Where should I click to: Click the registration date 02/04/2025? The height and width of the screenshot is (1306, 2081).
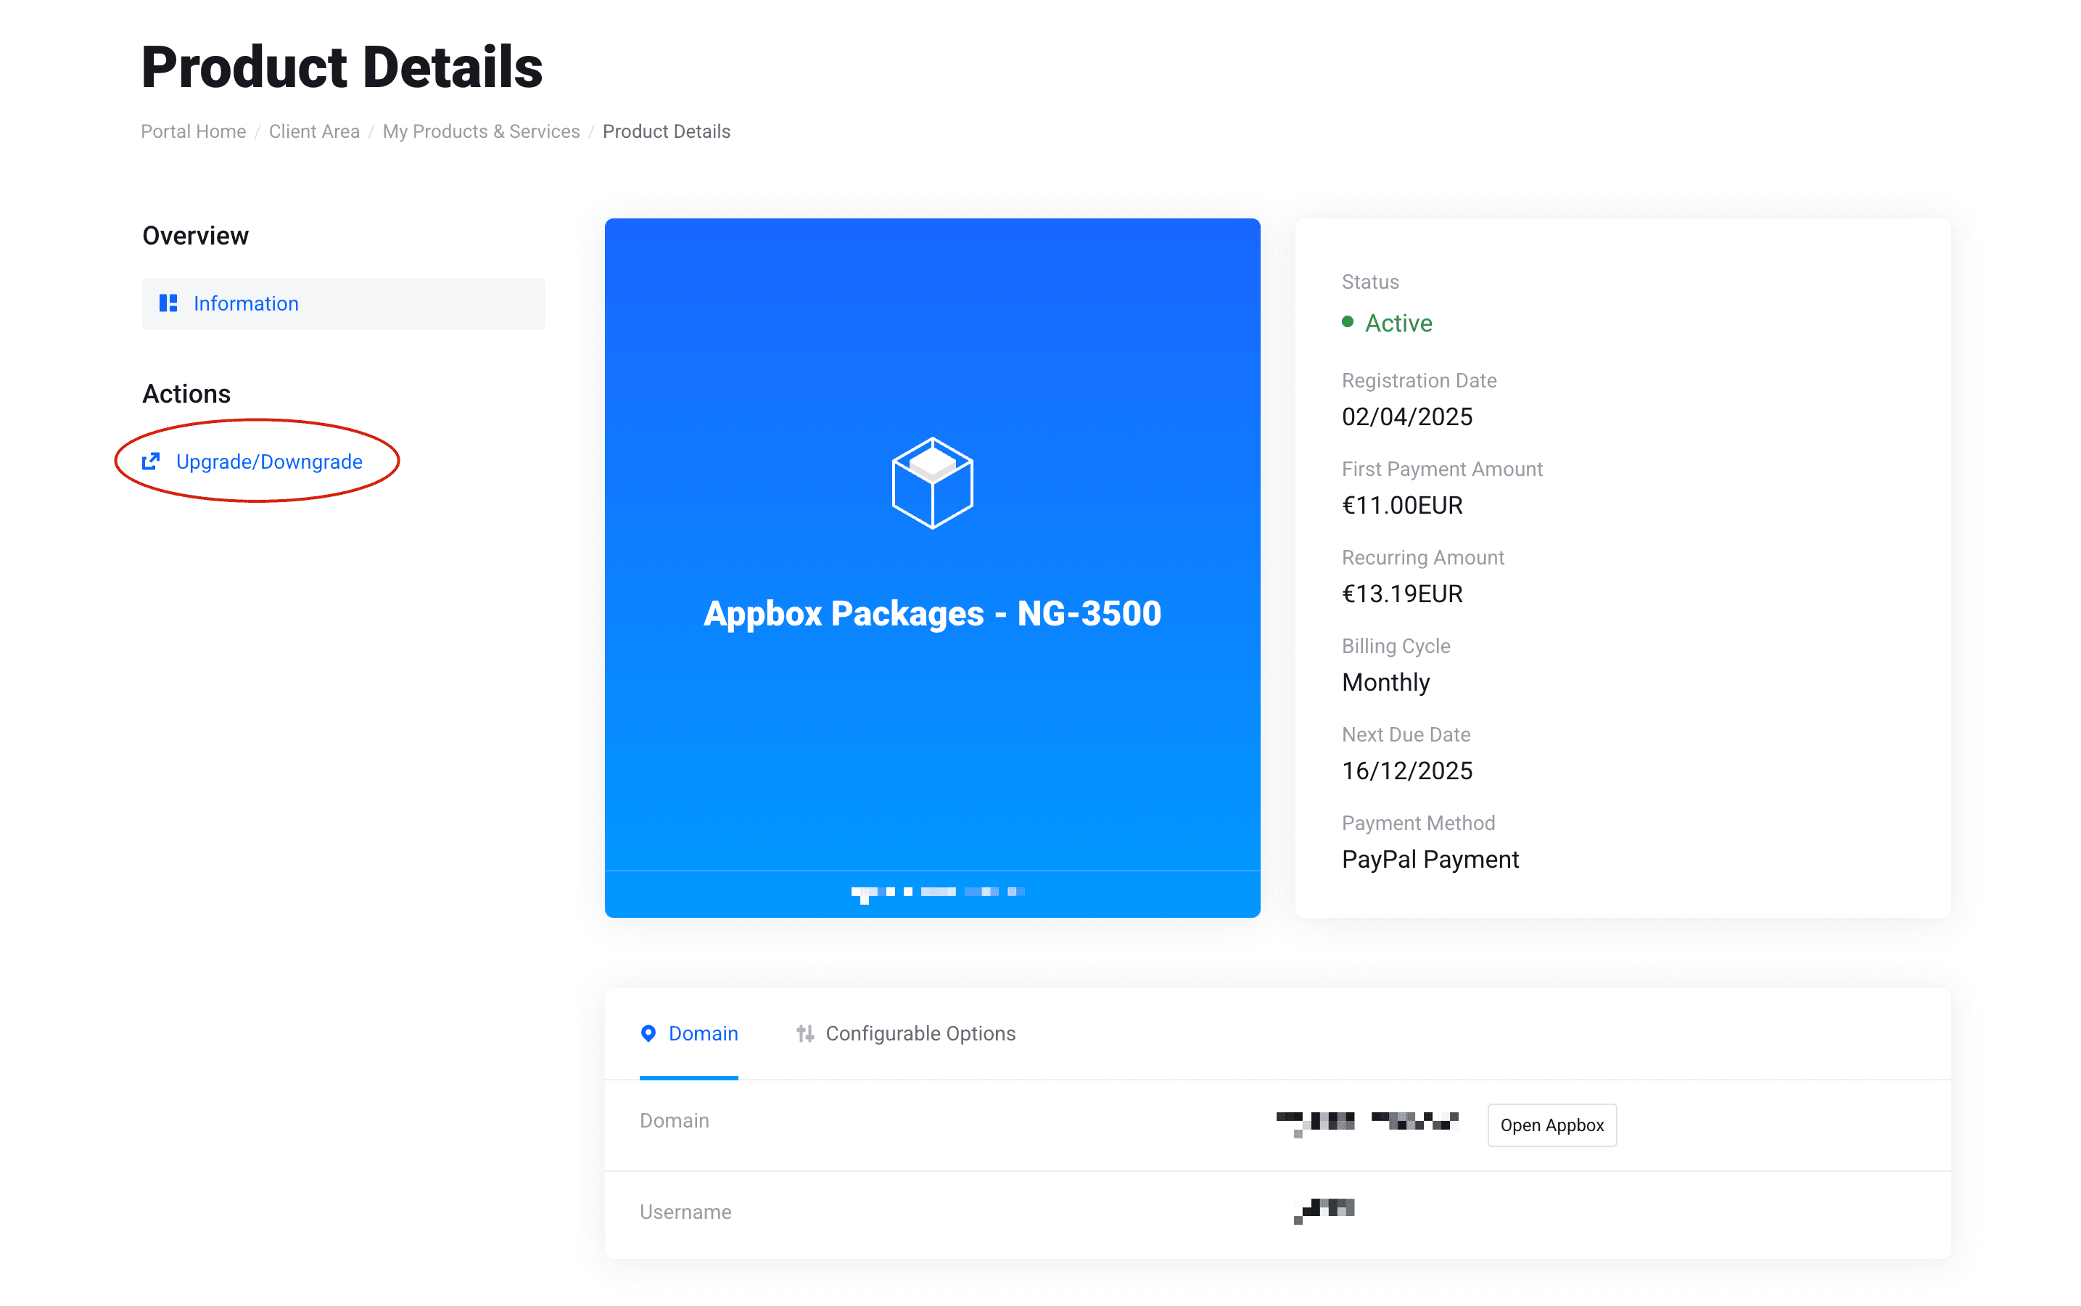point(1406,416)
